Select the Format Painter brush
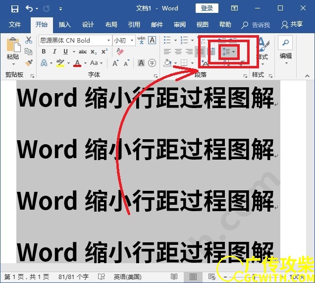 click(x=29, y=63)
